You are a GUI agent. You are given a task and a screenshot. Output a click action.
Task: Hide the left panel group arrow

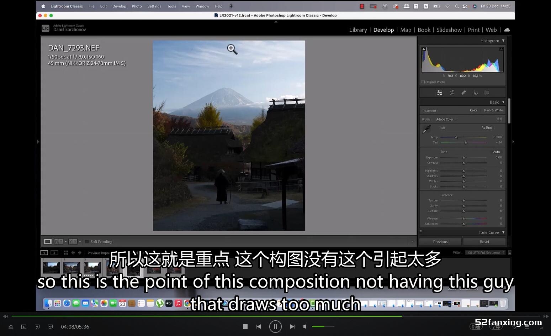(x=38, y=142)
